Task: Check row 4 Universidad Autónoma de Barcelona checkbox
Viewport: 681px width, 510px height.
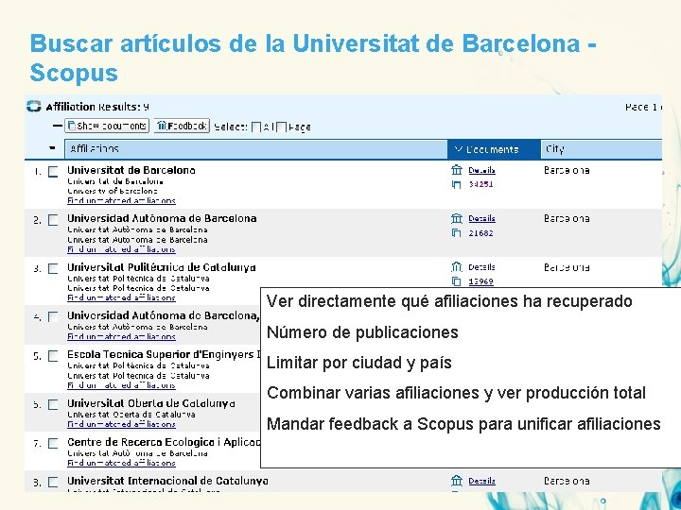Action: [x=53, y=317]
